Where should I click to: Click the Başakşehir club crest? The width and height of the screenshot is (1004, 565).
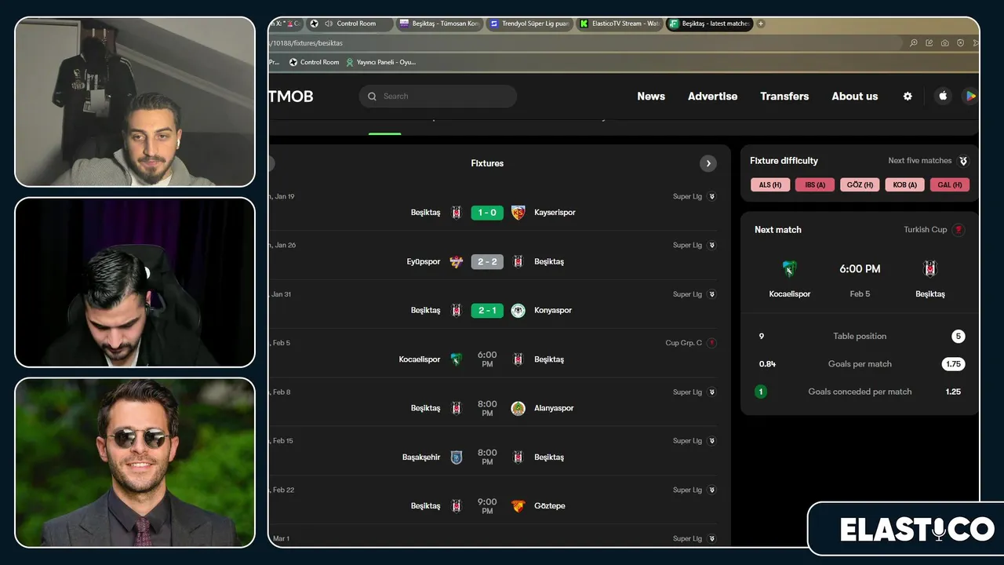(457, 457)
